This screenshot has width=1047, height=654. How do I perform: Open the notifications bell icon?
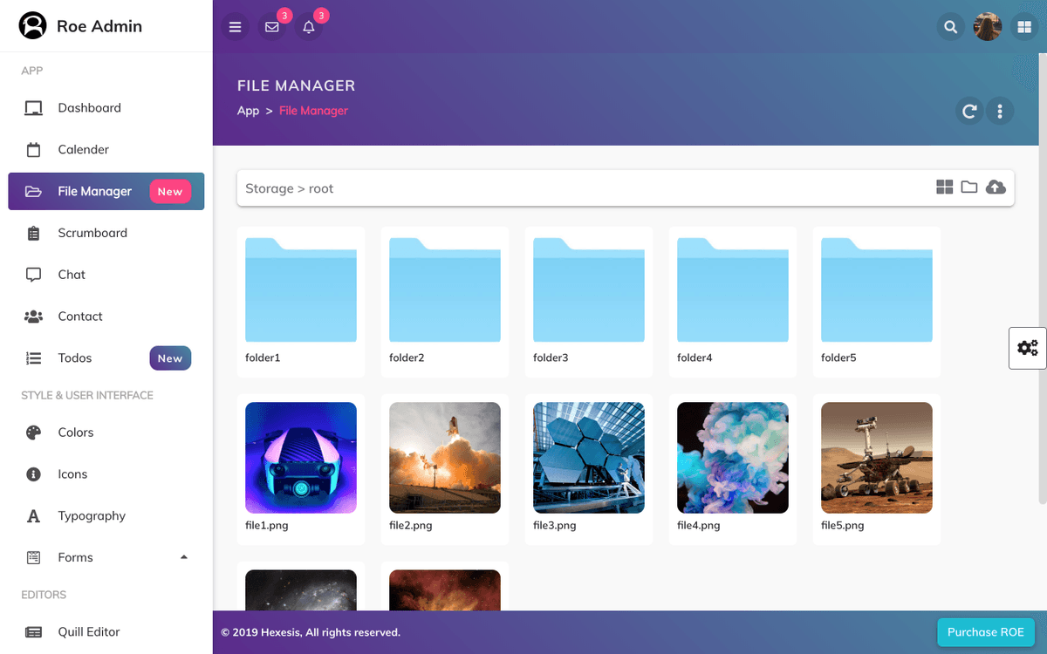coord(308,27)
